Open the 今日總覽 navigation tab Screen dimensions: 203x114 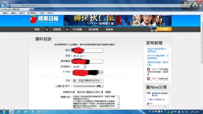(x=77, y=29)
